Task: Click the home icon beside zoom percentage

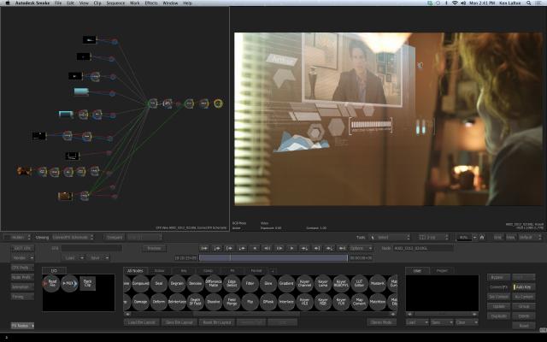Action: click(482, 238)
